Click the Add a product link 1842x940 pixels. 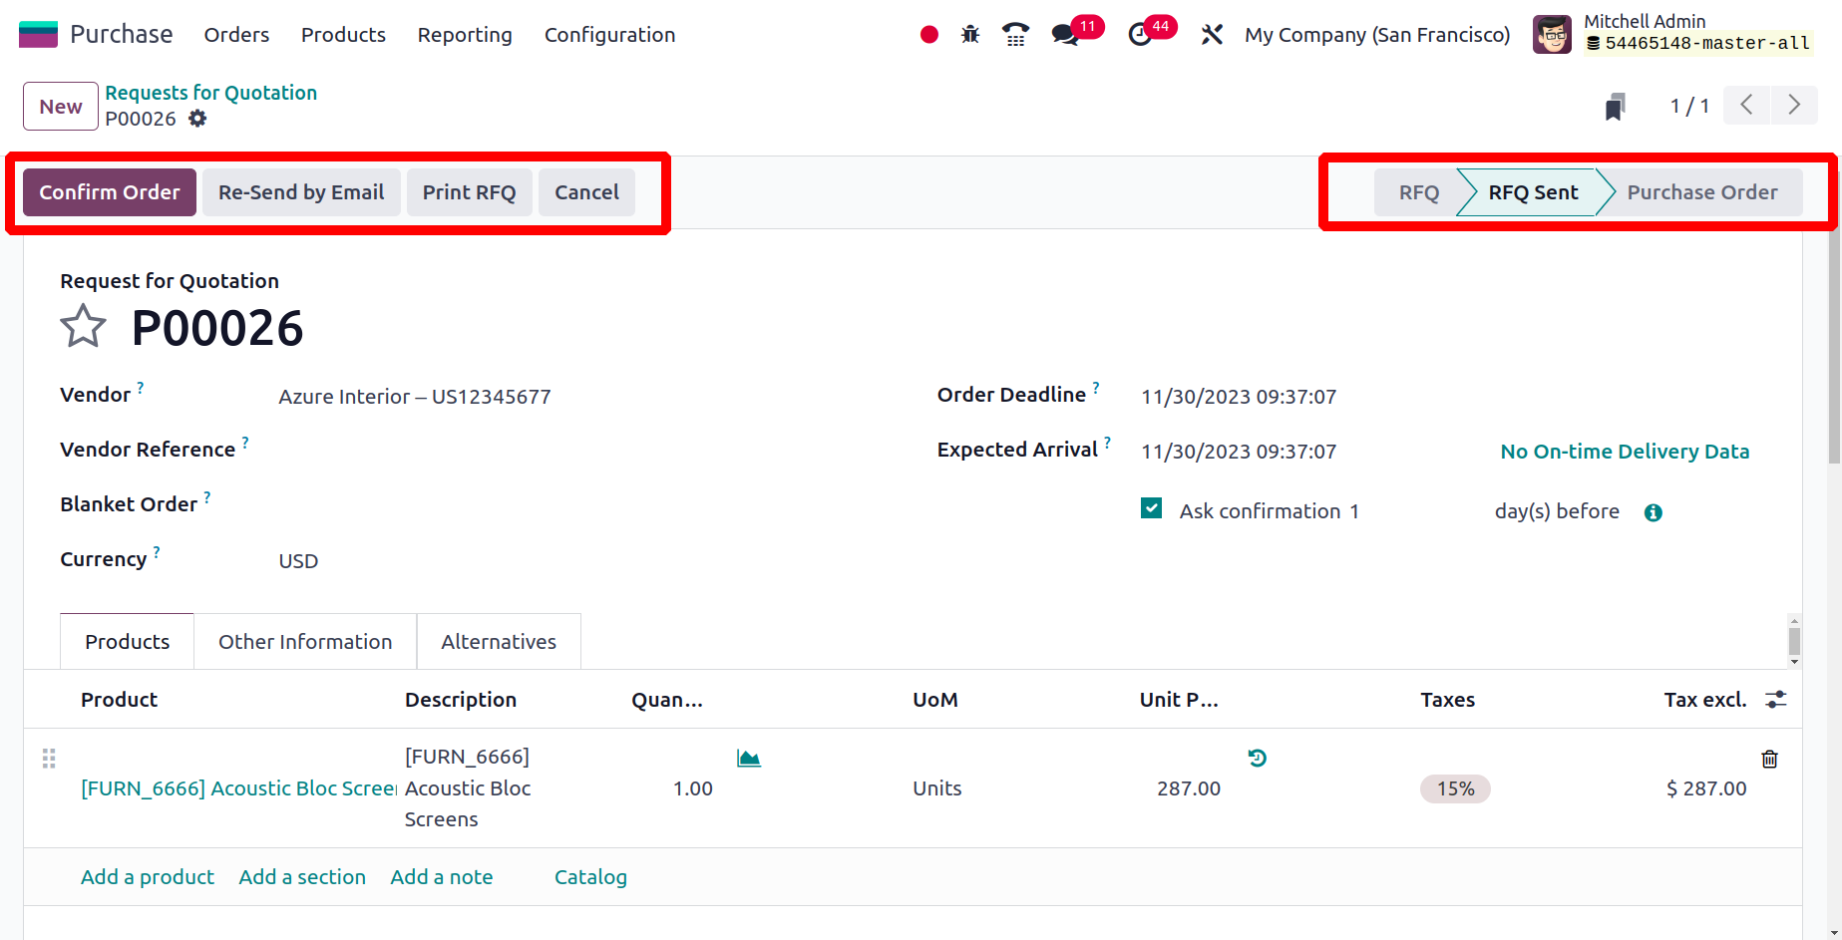coord(148,877)
